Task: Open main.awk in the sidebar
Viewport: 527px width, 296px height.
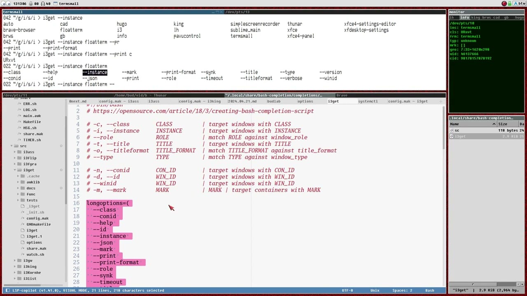Action: 32,116
